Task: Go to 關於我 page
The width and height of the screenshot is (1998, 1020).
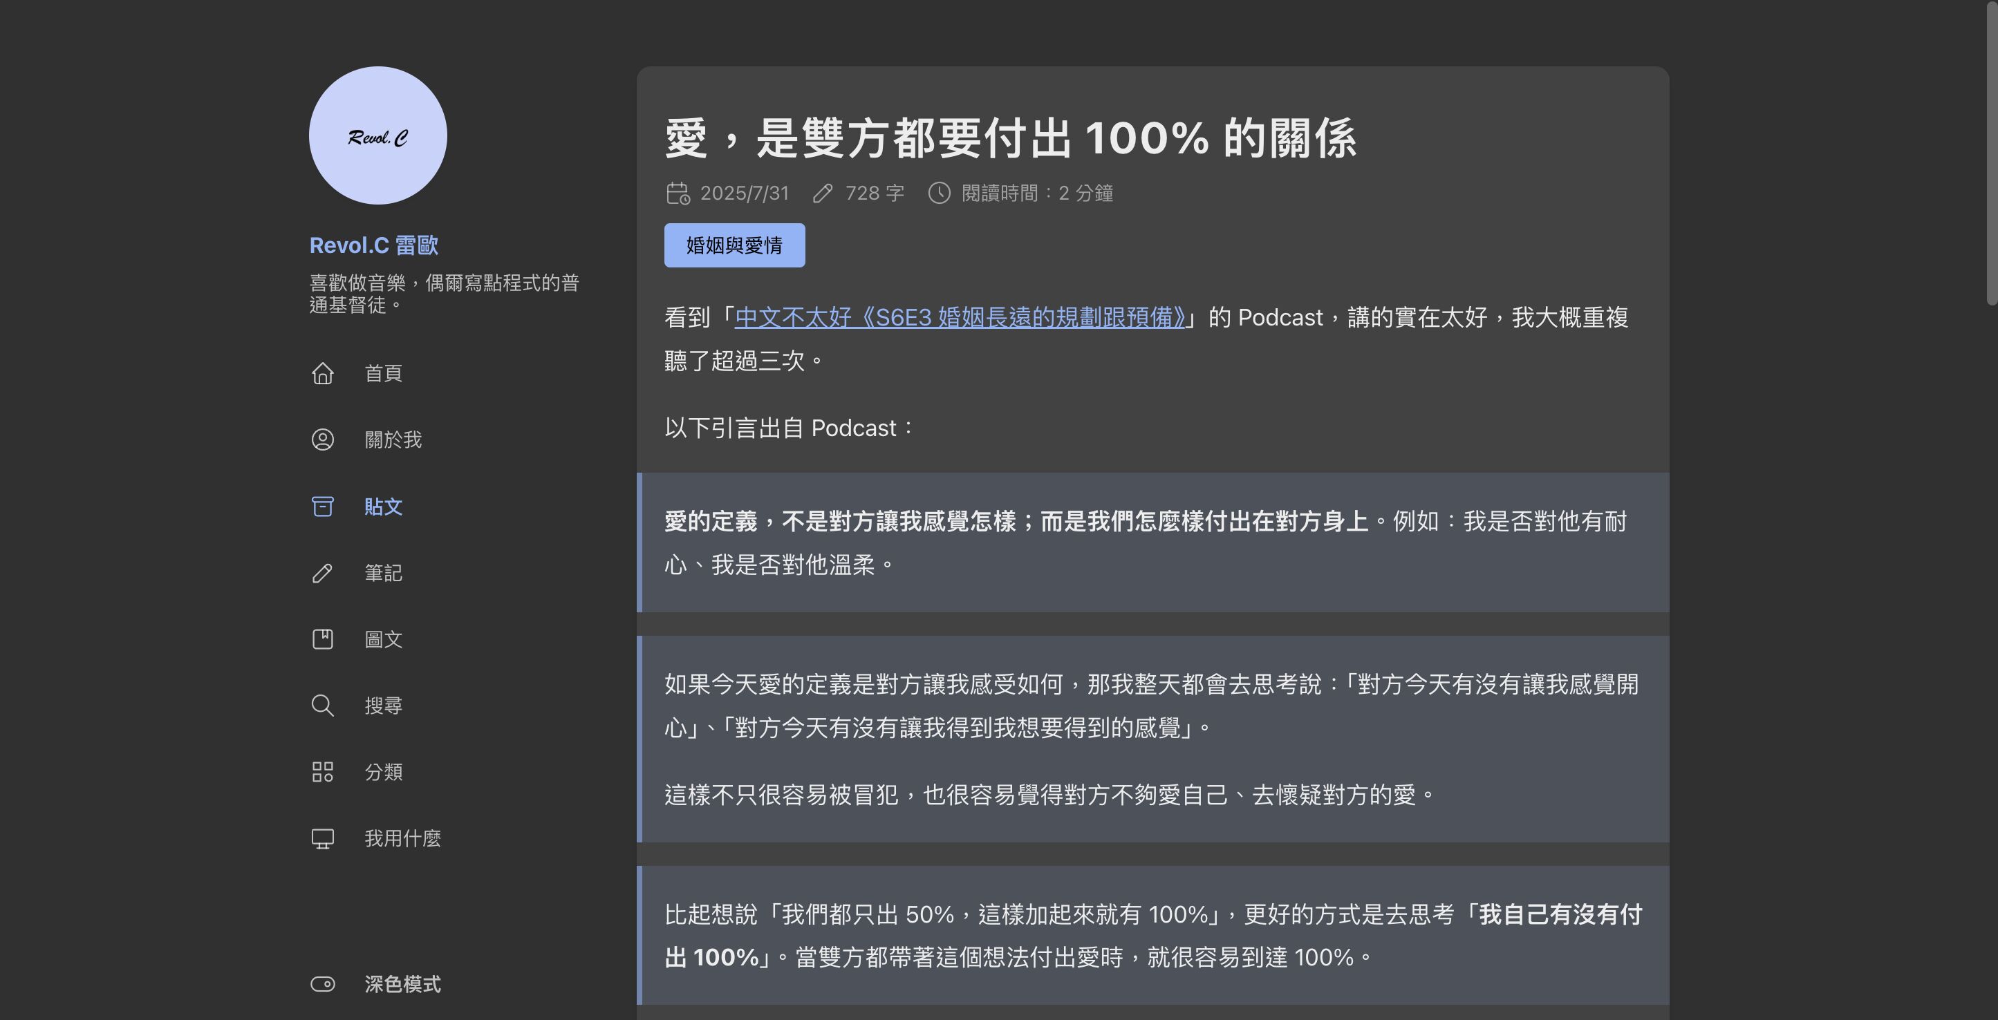Action: point(393,440)
